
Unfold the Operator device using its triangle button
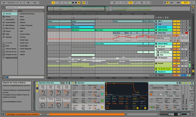(x=76, y=83)
